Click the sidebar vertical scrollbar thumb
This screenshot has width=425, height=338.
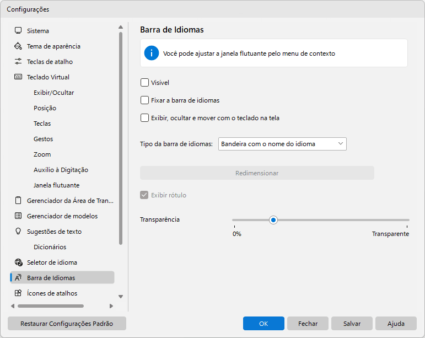click(x=121, y=138)
